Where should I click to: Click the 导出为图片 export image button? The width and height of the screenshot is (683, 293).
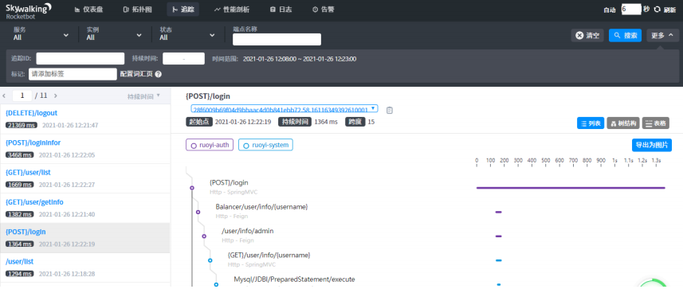(x=652, y=145)
